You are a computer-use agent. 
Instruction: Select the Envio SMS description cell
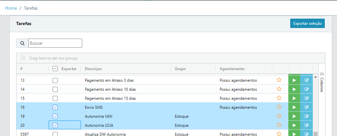click(x=126, y=107)
